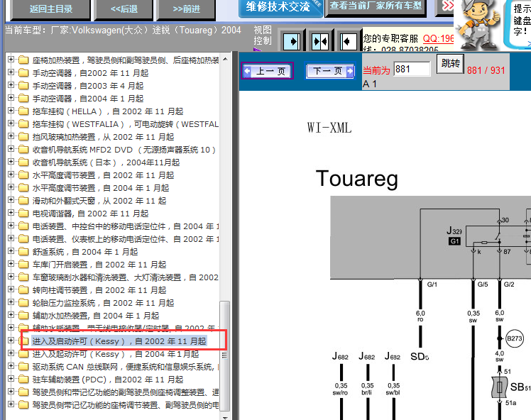
Task: Click the 跳转 jump button
Action: click(x=450, y=64)
